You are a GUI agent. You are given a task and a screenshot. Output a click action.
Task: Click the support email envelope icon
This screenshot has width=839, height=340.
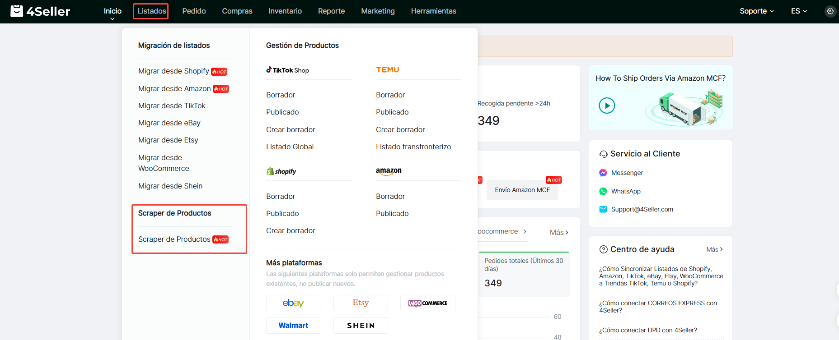(603, 209)
